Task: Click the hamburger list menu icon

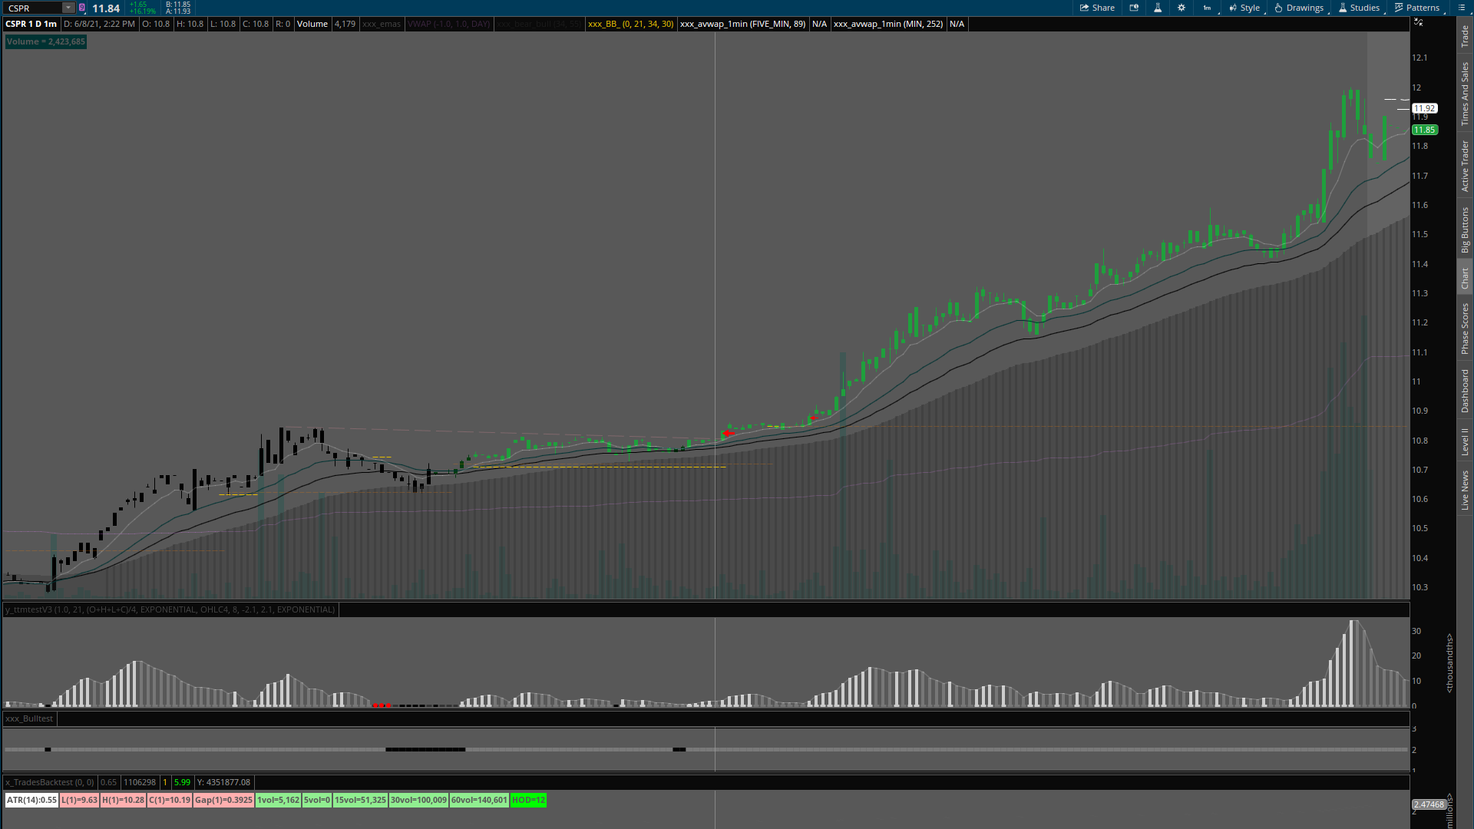Action: tap(1461, 8)
